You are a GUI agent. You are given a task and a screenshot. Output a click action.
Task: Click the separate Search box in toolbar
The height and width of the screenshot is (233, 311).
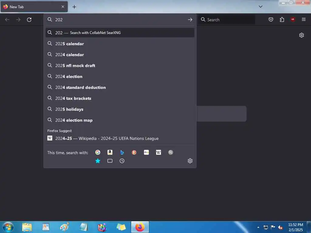(x=227, y=20)
